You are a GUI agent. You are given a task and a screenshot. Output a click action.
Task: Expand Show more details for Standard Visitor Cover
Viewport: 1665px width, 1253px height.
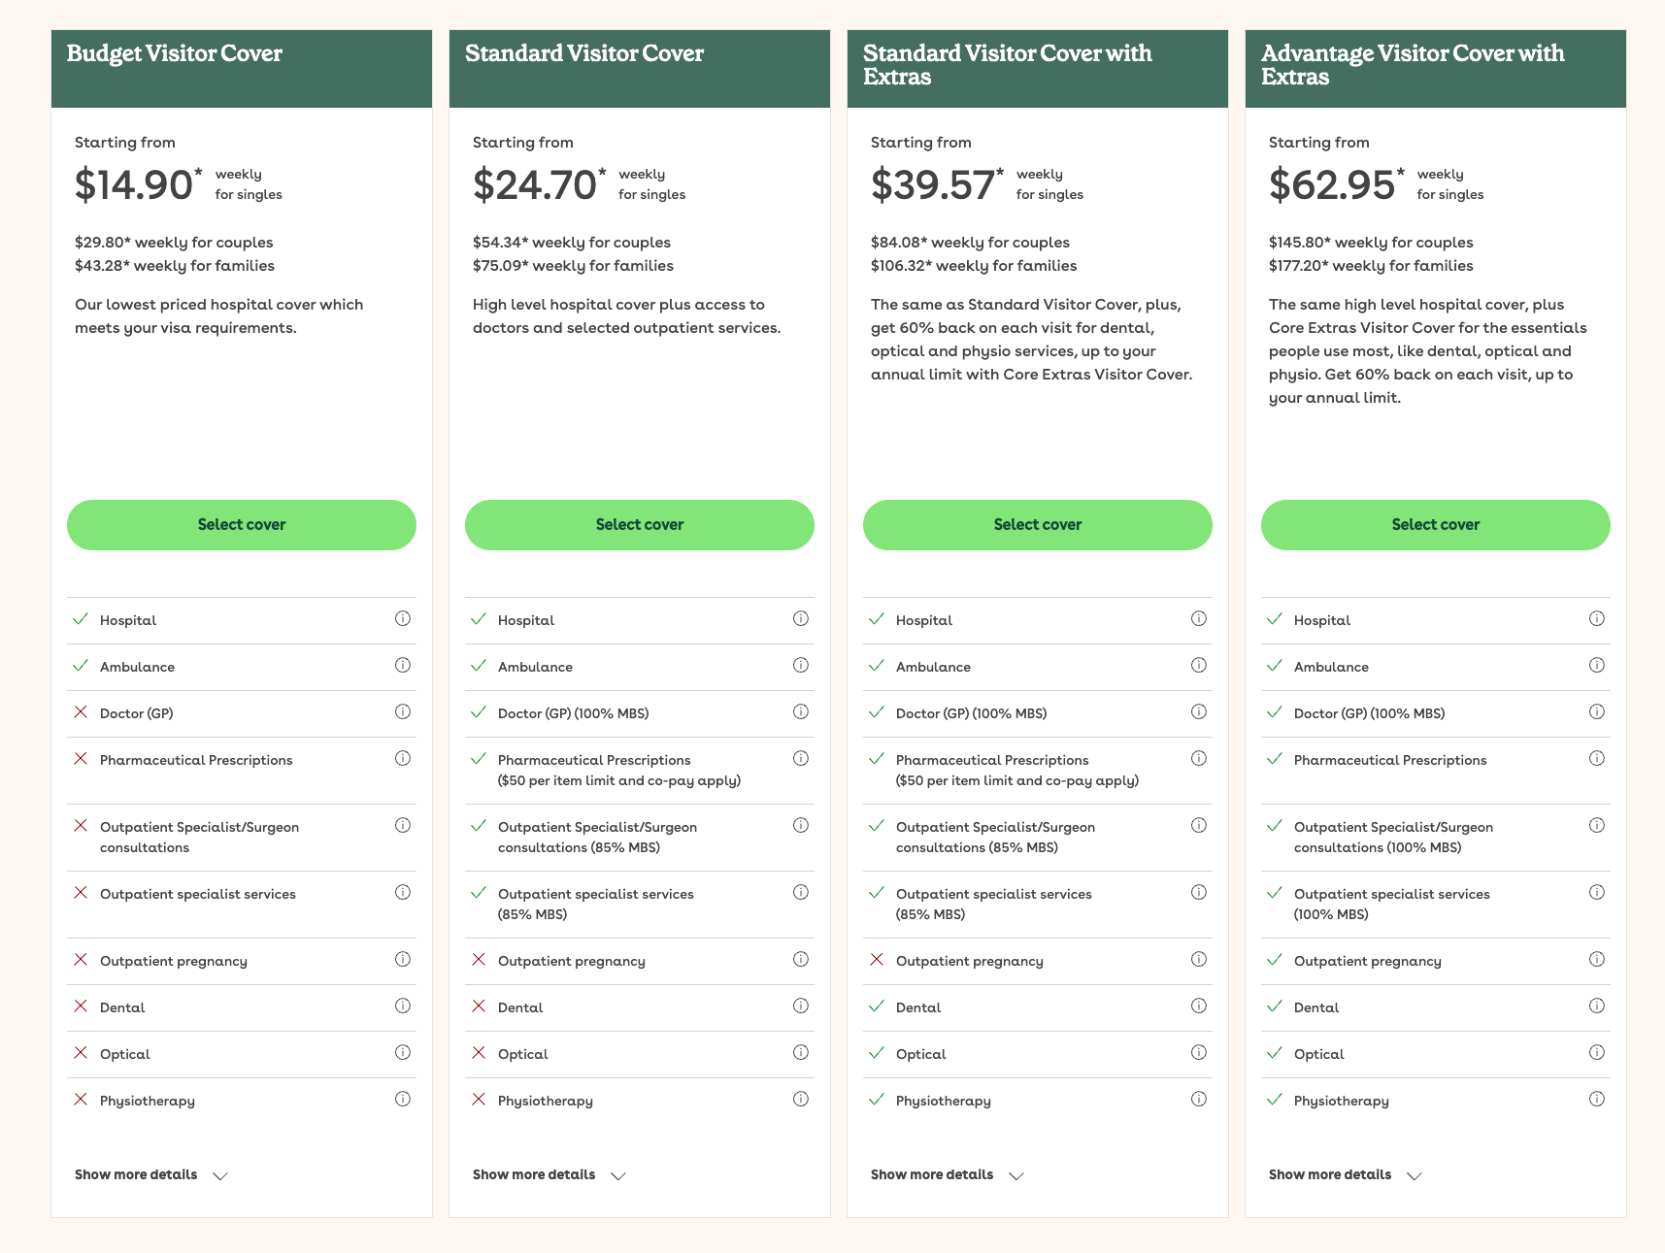(549, 1175)
